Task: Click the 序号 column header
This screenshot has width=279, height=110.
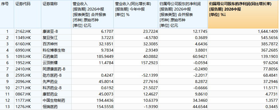Action: [7, 14]
